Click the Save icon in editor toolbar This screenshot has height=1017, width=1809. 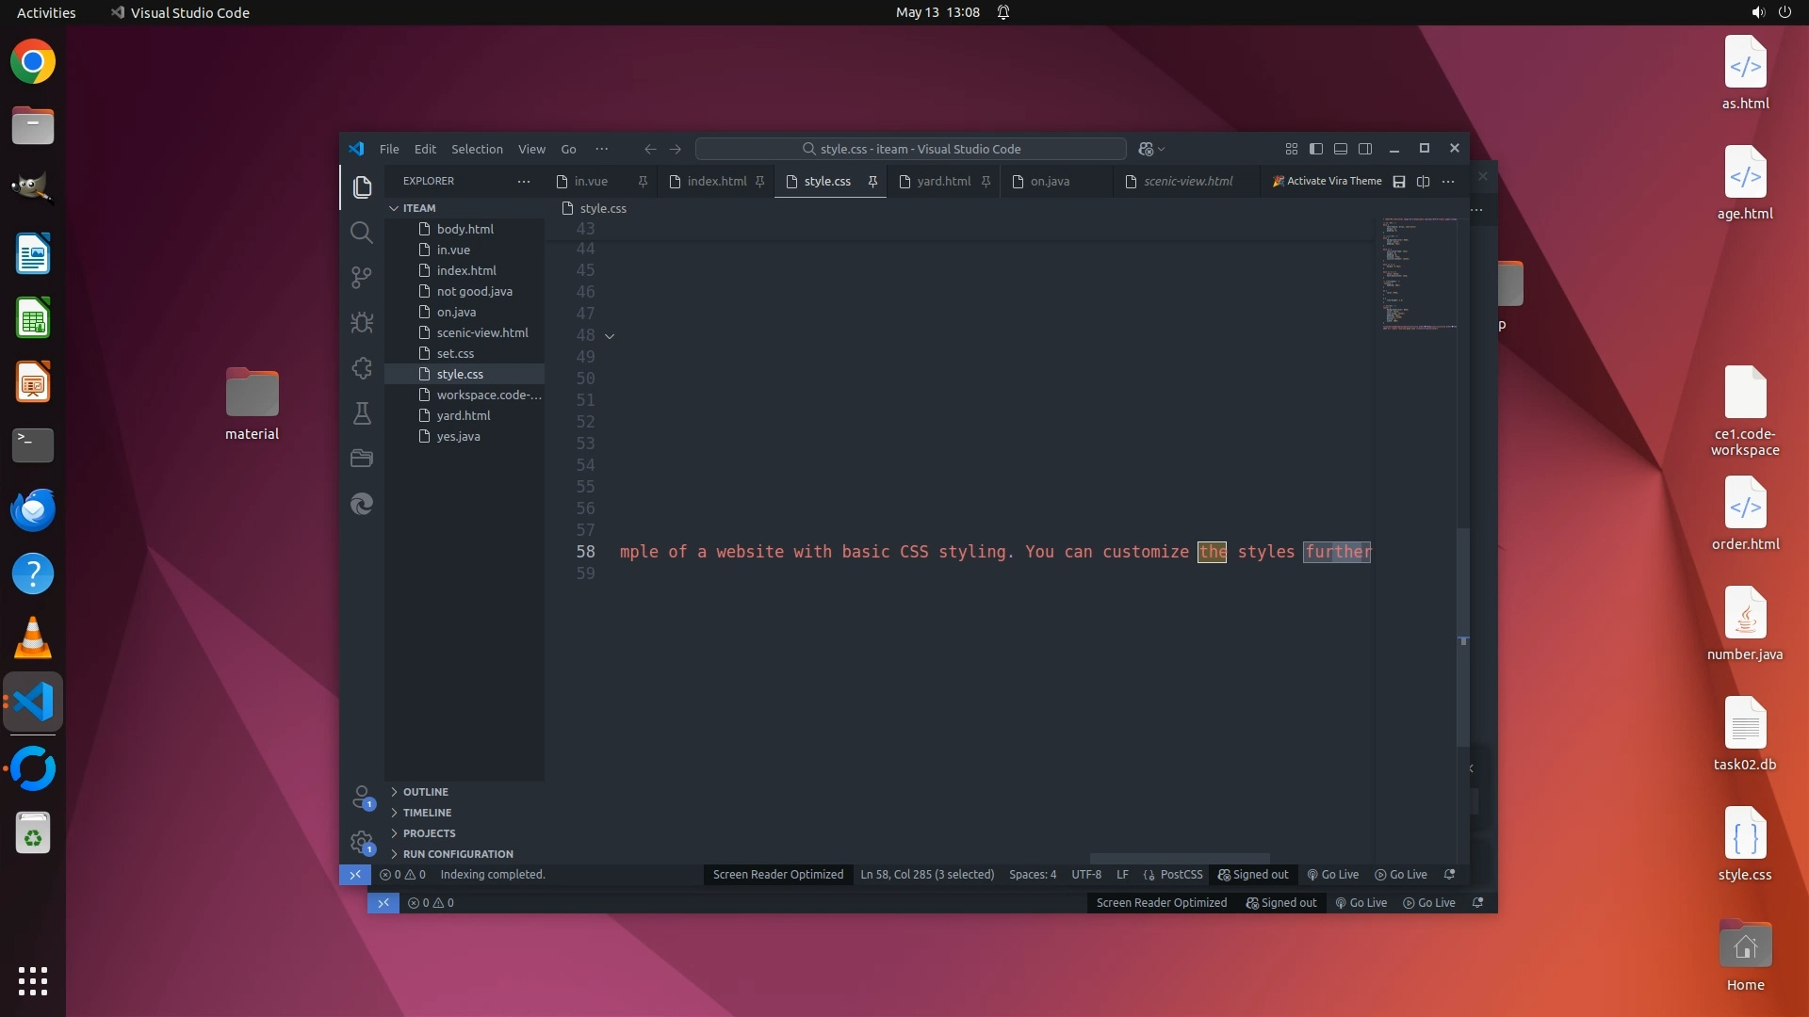coord(1399,182)
